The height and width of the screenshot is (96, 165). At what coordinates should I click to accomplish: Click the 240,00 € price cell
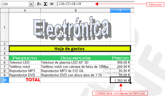tap(120, 67)
